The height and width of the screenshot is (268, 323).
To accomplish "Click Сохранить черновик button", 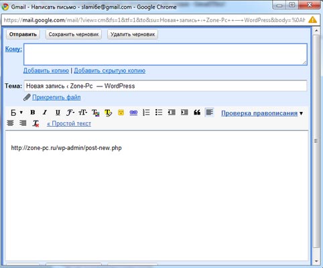I will (74, 34).
